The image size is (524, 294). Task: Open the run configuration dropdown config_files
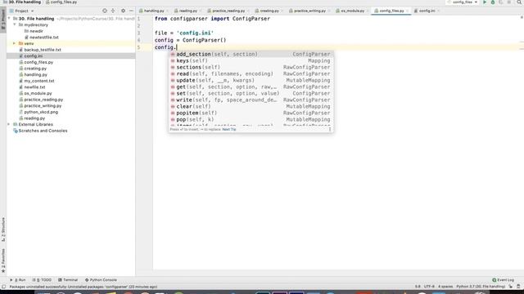(463, 2)
